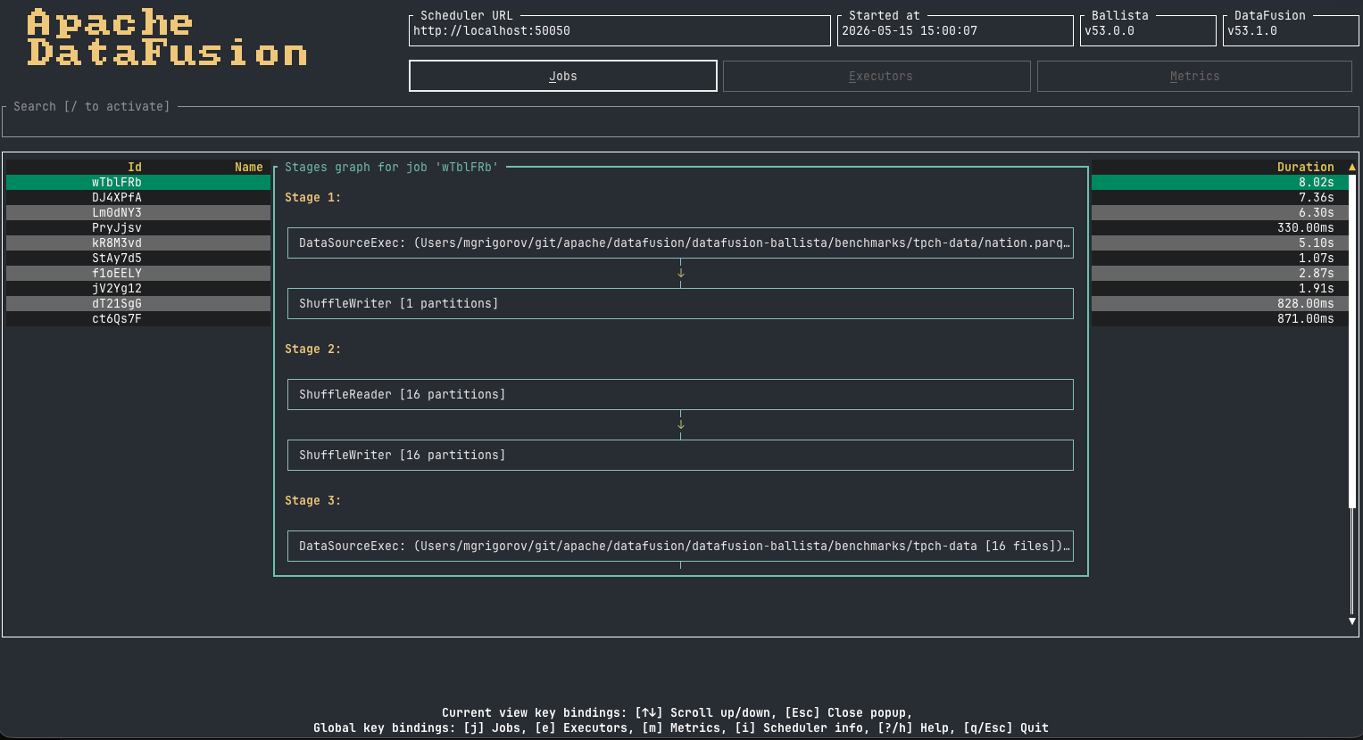The width and height of the screenshot is (1363, 740).
Task: Select job row dT21SgG
Action: point(138,303)
